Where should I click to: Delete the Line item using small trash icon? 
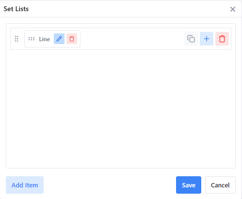coord(72,39)
